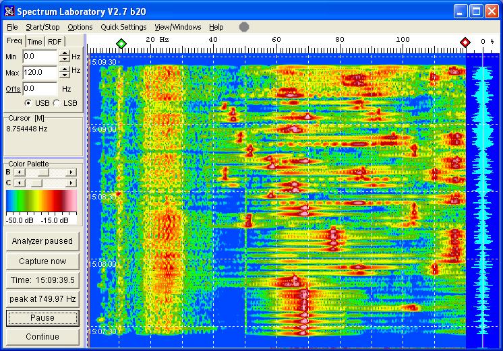Image resolution: width=503 pixels, height=351 pixels.
Task: Click the red diamond frequency marker
Action: 465,43
